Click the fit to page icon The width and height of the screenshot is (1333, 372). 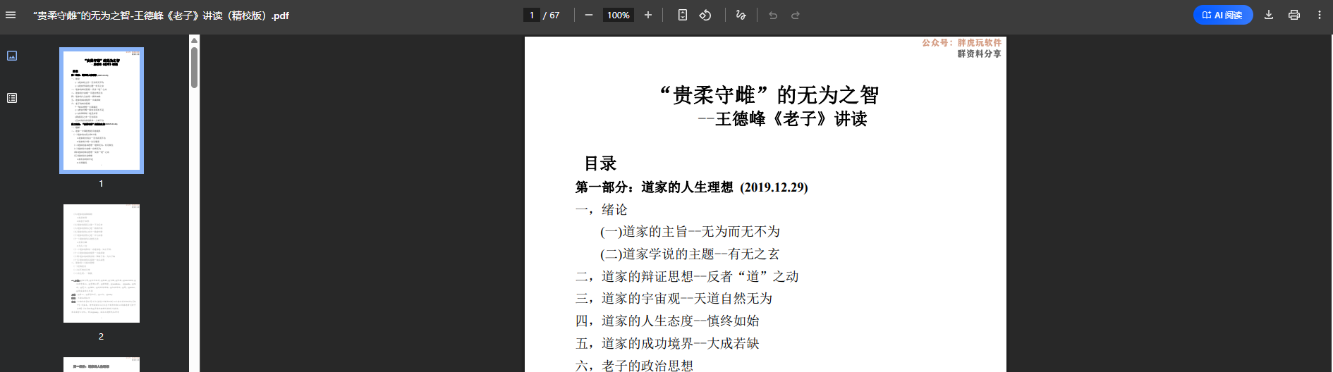683,15
